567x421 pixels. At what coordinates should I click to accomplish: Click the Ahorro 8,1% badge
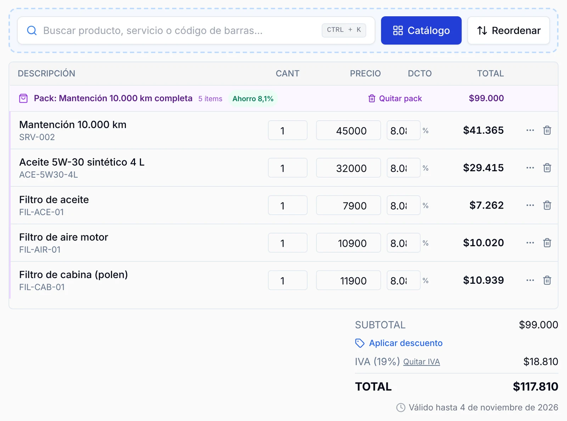[253, 99]
